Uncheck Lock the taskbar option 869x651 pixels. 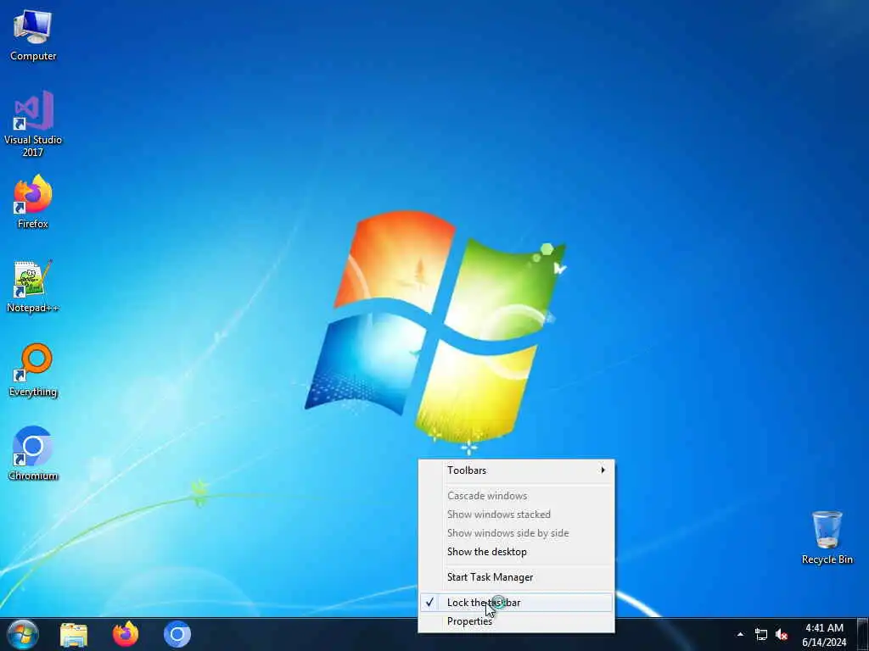click(x=516, y=603)
